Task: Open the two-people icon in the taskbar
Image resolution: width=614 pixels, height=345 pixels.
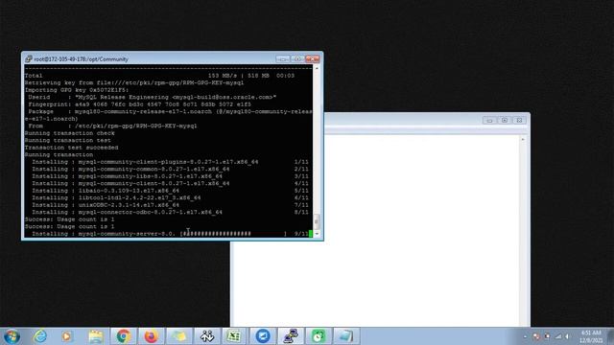Action: pos(207,336)
